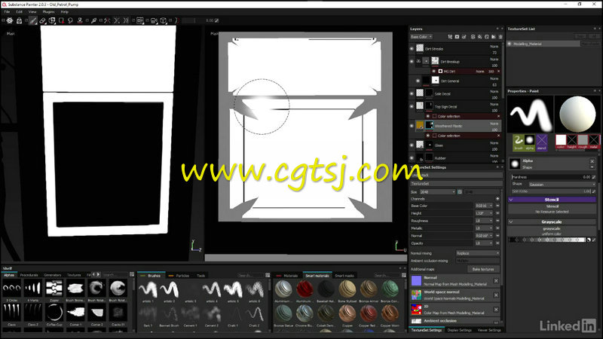The image size is (603, 339).
Task: Adjust the Hardness slider
Action: [552, 177]
